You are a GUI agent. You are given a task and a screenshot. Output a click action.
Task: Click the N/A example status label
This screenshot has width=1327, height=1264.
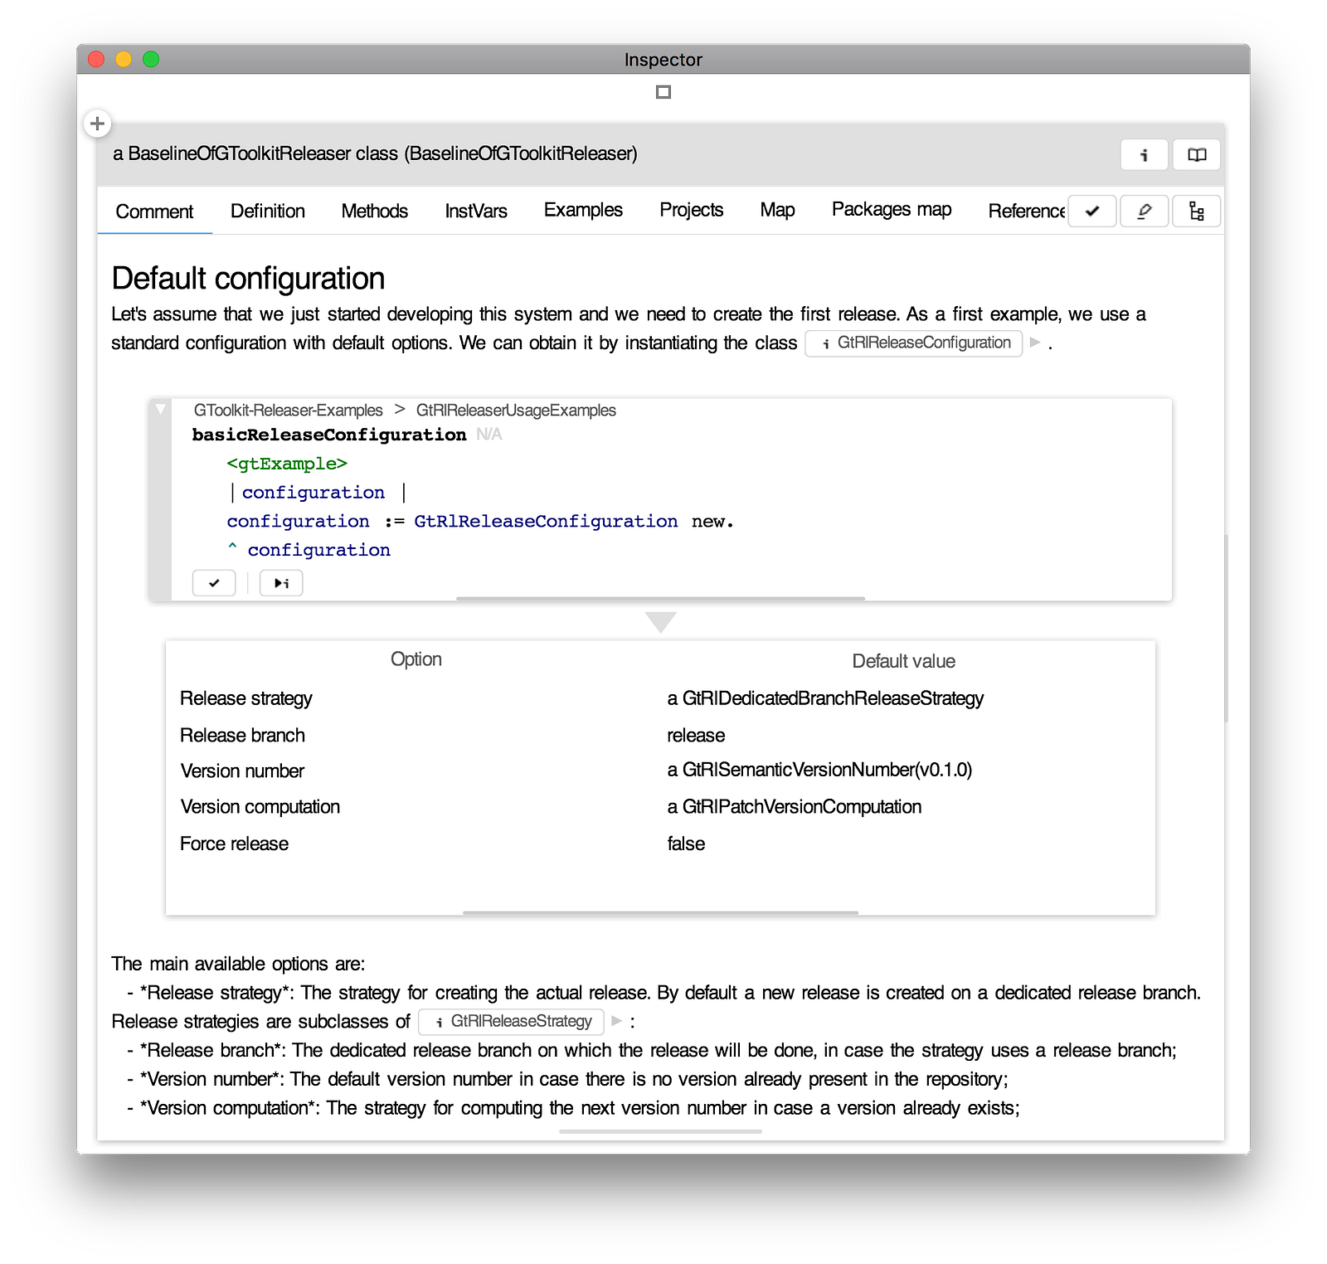[489, 435]
